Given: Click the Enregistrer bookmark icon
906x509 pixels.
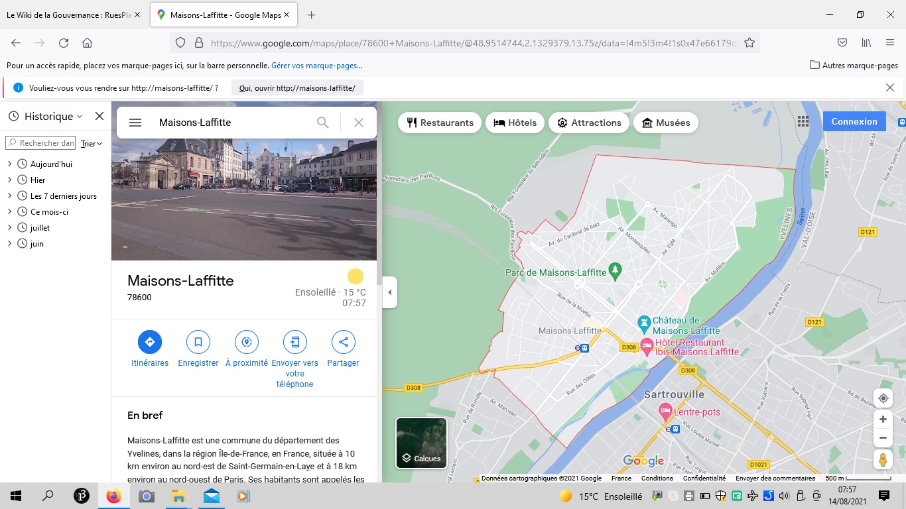Looking at the screenshot, I should pos(198,342).
